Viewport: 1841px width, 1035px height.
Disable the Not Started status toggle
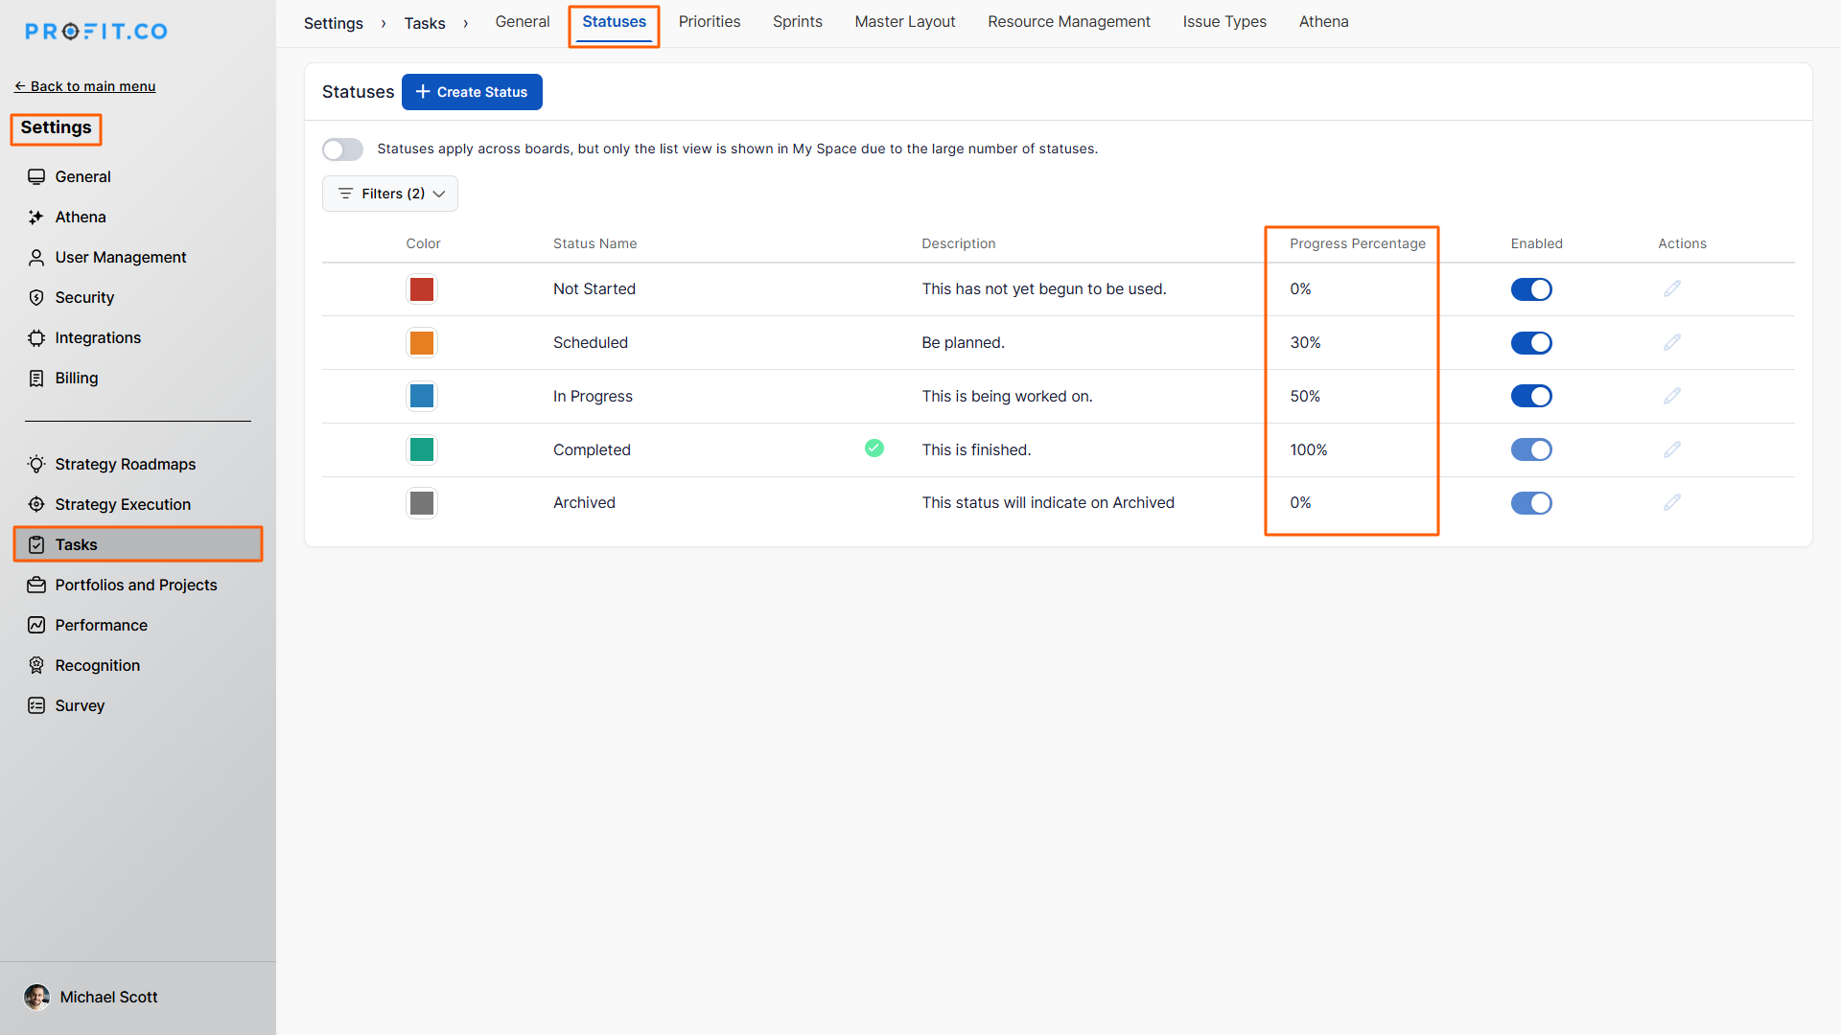(1531, 289)
